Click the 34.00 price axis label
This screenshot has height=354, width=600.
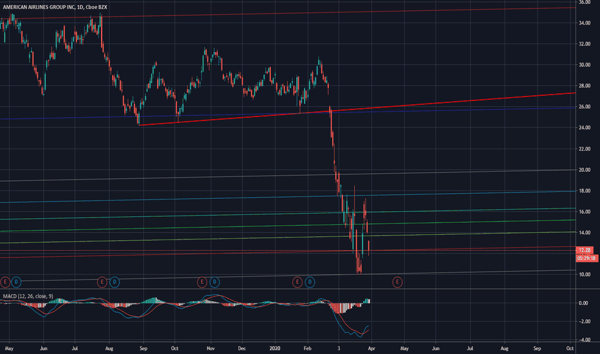pos(585,23)
